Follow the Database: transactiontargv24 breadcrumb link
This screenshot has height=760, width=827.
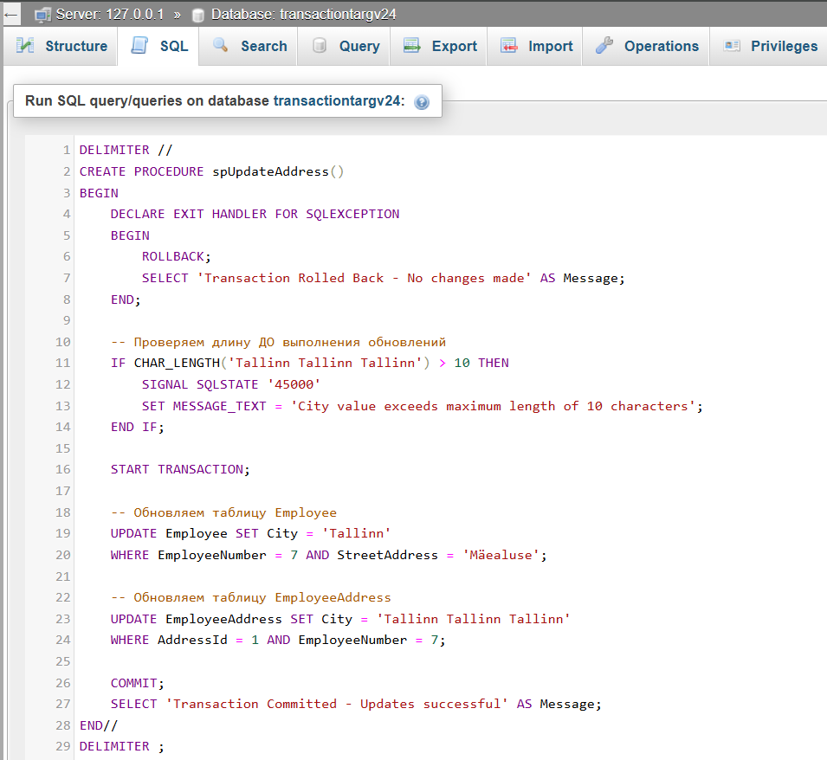303,14
